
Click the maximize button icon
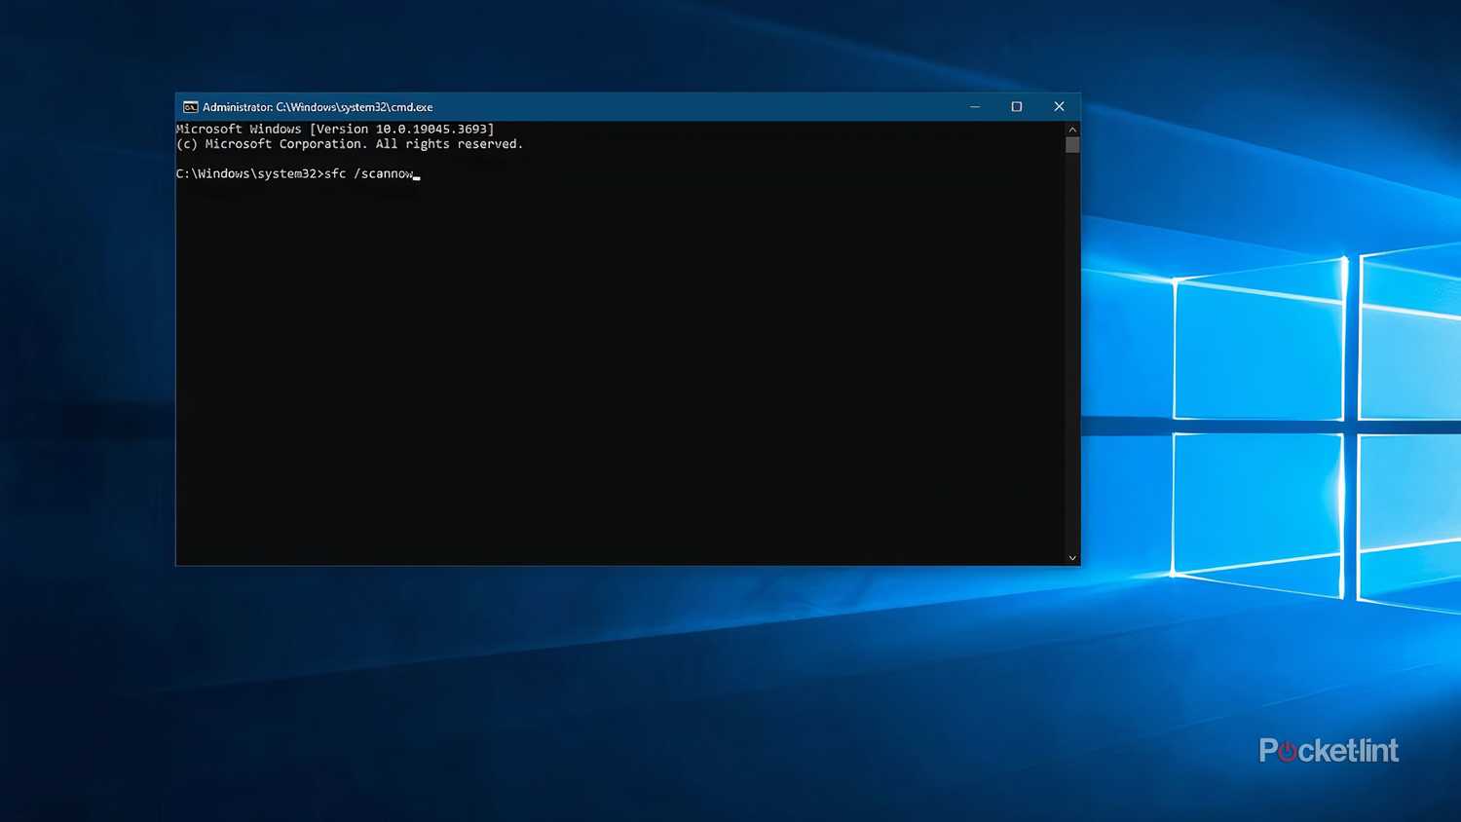coord(1017,107)
